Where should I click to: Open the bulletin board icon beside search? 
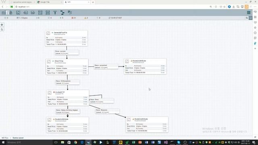coord(250,18)
